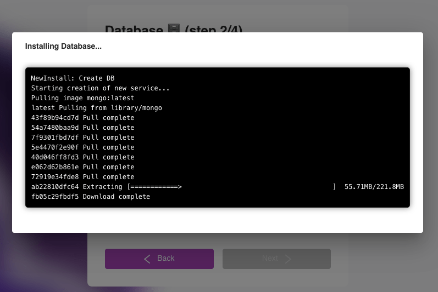Viewport: 438px width, 292px height.
Task: Click the right chevron icon beside Next
Action: point(288,259)
